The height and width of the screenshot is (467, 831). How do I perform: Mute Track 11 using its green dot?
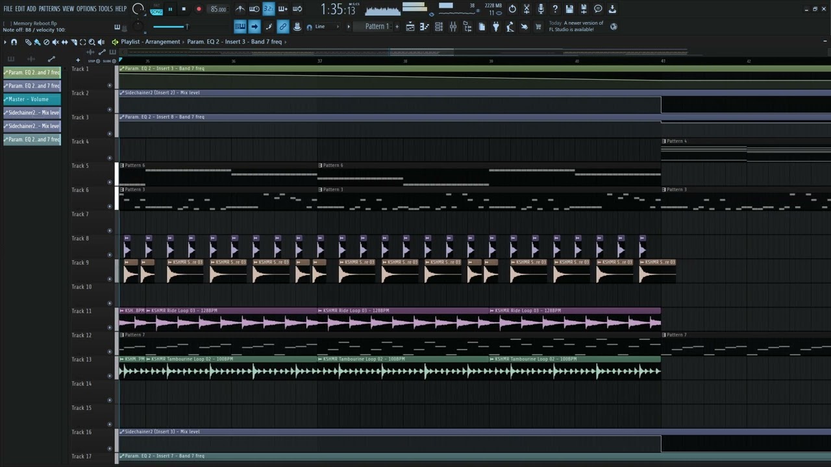(110, 328)
